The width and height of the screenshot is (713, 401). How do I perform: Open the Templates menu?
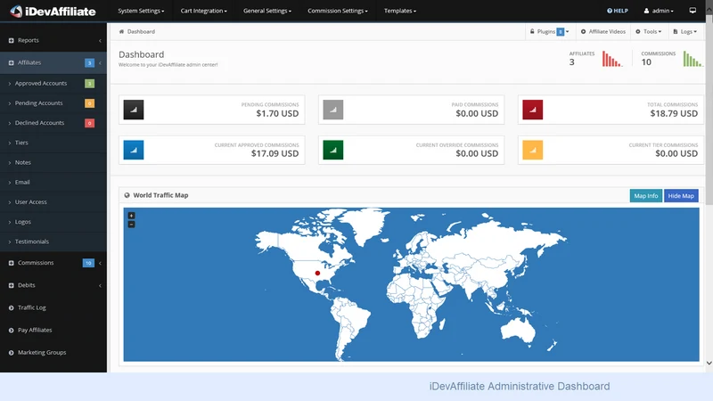tap(399, 11)
